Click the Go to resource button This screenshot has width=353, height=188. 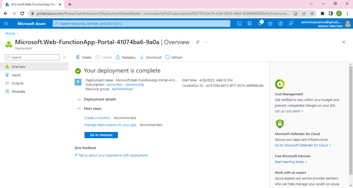(101, 135)
